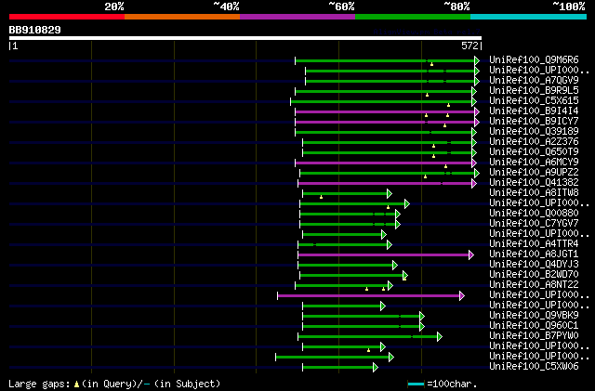Open the UniRef100_B9I4I4 hit label
Screen dimensions: 595x391
534,111
